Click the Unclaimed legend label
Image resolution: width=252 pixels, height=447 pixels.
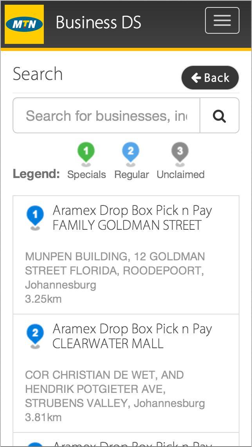pos(180,174)
